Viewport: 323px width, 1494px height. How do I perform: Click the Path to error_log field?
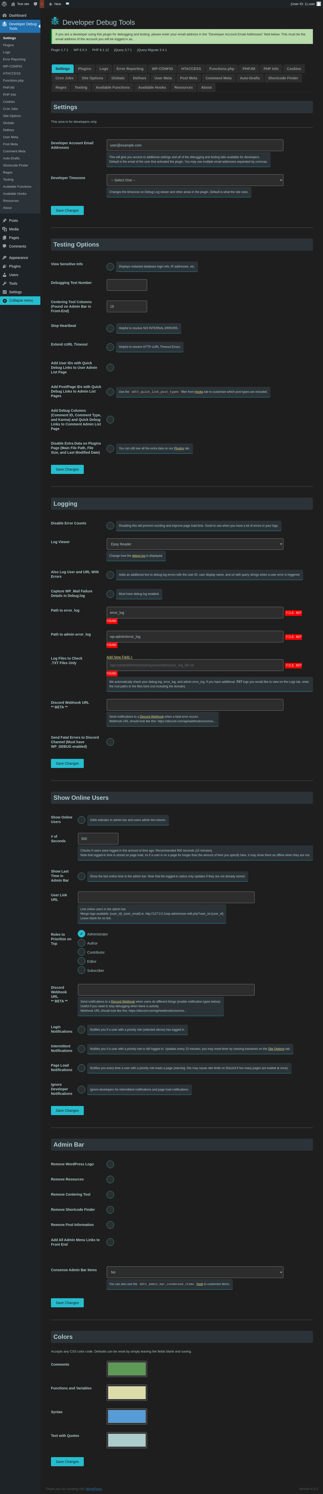[x=195, y=612]
